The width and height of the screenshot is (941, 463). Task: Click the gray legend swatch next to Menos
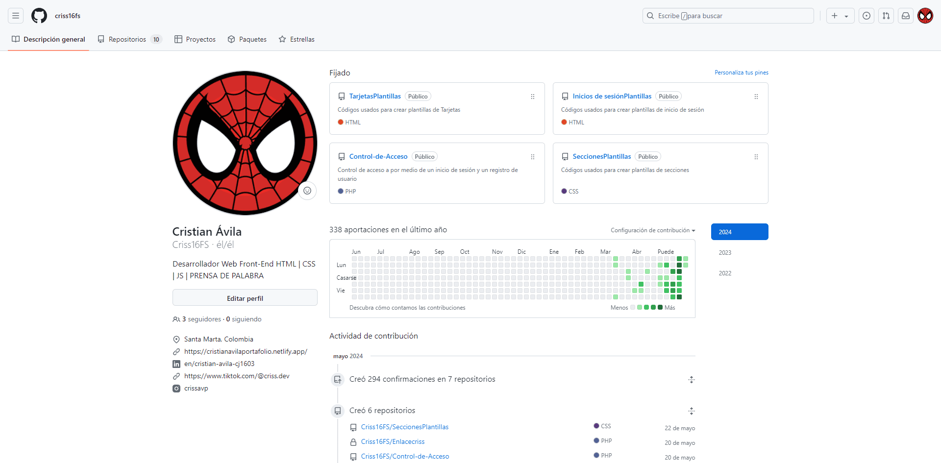click(633, 307)
